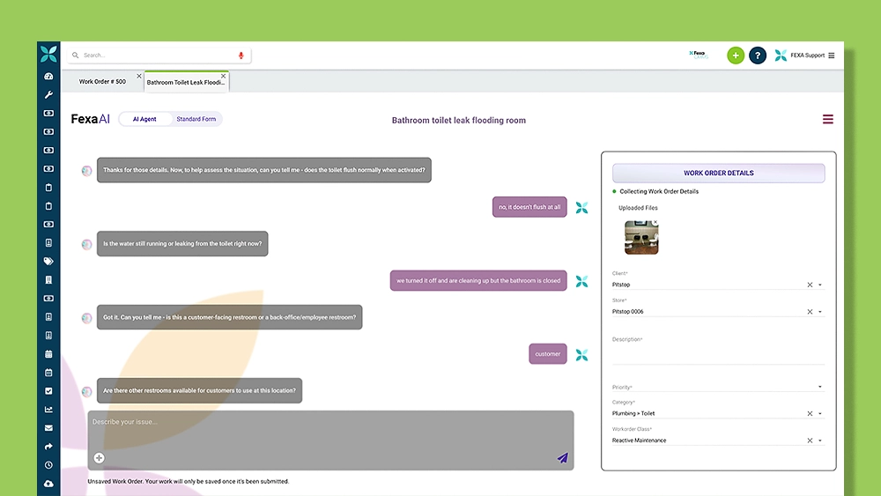Open the uploaded bathroom photo thumbnail
The width and height of the screenshot is (881, 496).
pyautogui.click(x=641, y=238)
